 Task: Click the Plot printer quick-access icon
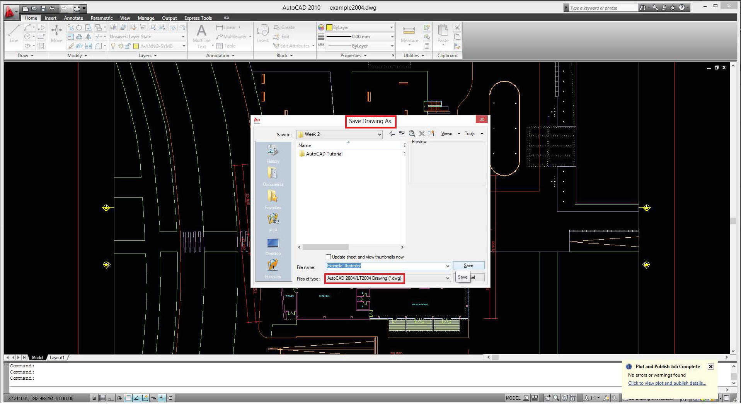pyautogui.click(x=77, y=8)
